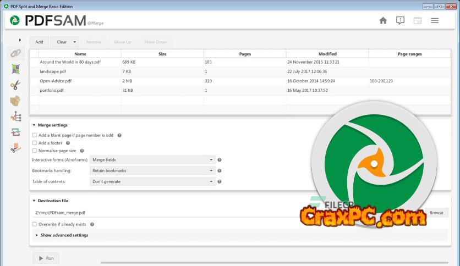Select the Merge tool chain icon

pyautogui.click(x=15, y=54)
